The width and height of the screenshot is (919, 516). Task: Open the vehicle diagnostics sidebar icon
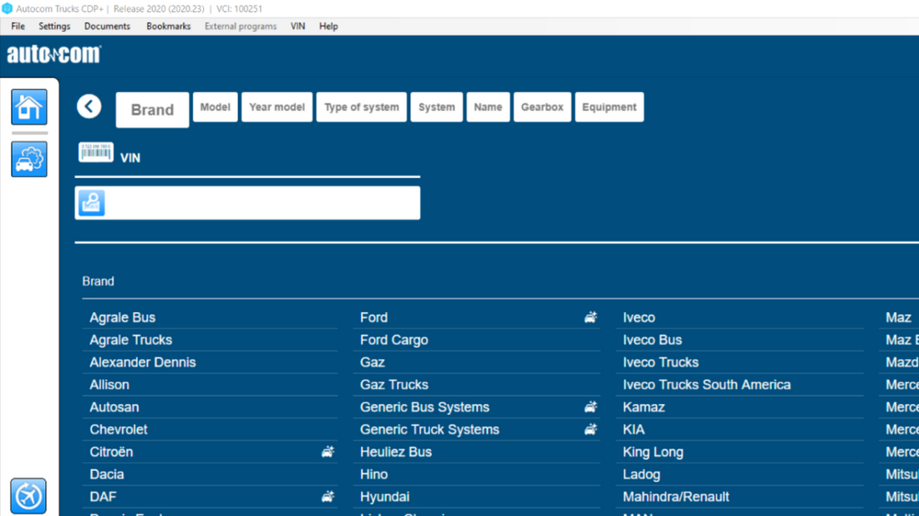29,159
